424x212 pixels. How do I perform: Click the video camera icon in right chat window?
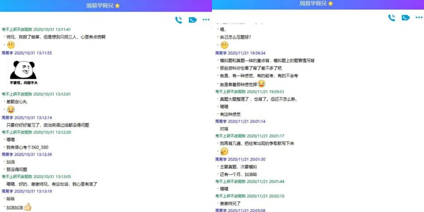(x=405, y=18)
